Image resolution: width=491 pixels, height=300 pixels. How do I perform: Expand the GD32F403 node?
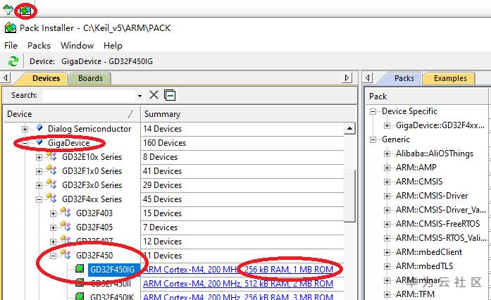pyautogui.click(x=53, y=213)
